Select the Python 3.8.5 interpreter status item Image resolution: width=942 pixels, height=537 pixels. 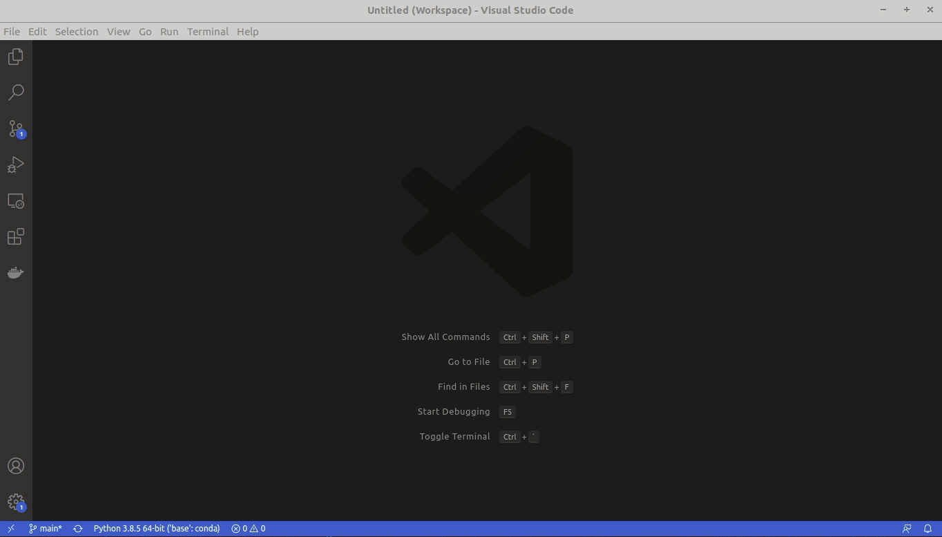pos(157,529)
